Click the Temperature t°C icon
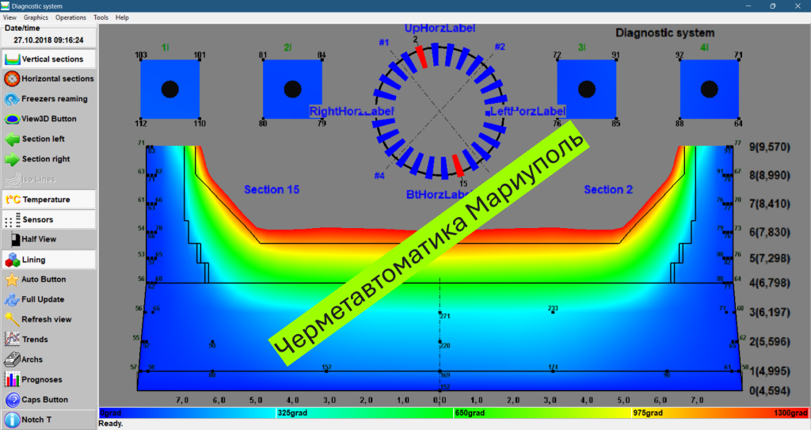This screenshot has width=811, height=430. coord(13,200)
